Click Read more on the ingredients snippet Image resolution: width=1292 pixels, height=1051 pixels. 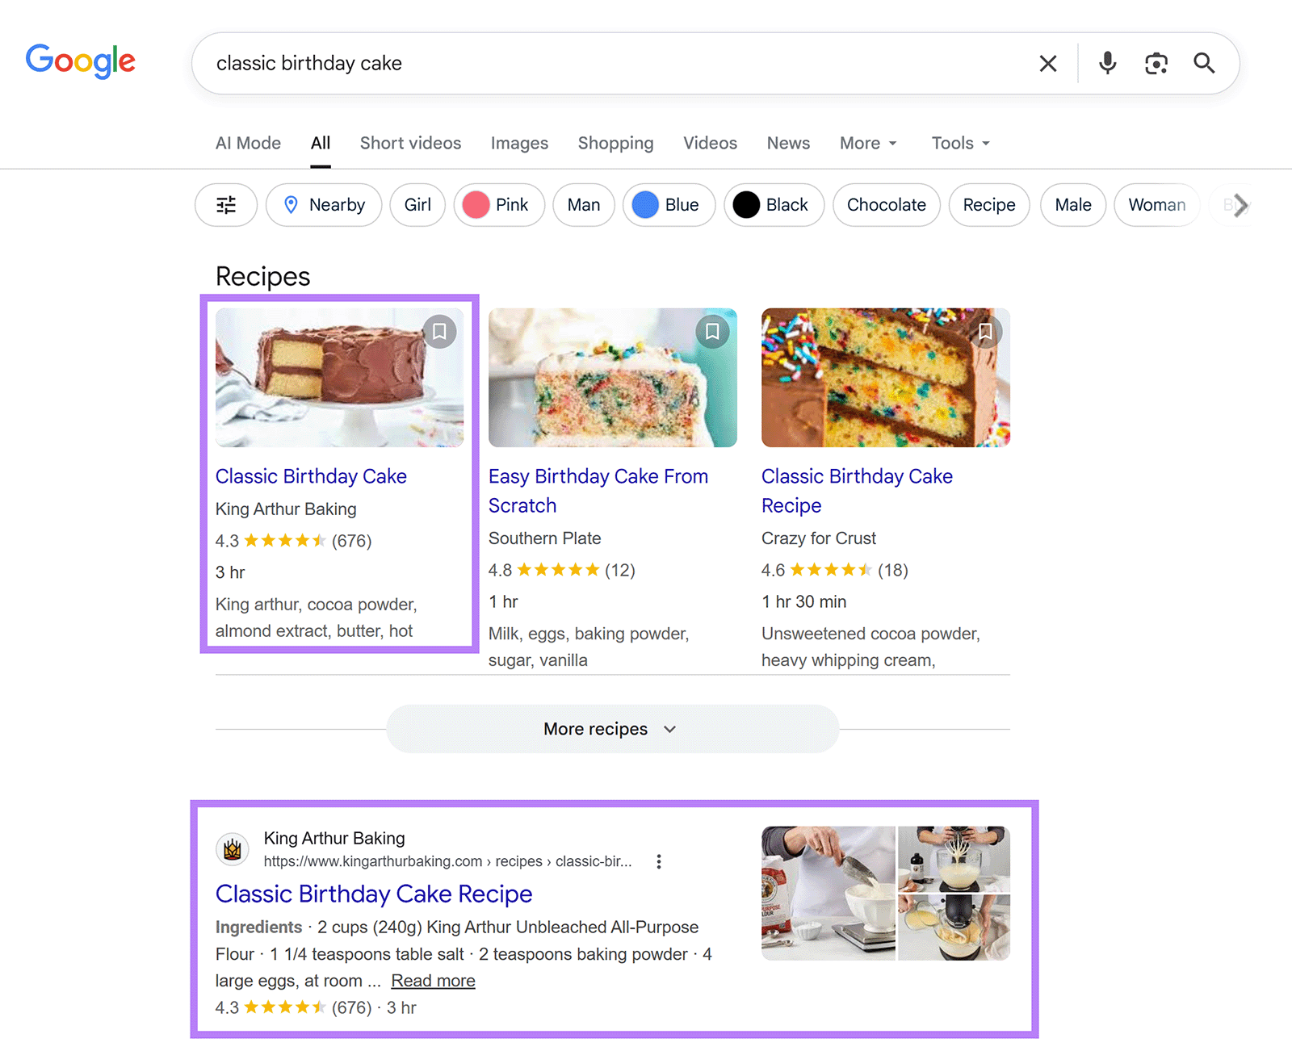coord(432,981)
